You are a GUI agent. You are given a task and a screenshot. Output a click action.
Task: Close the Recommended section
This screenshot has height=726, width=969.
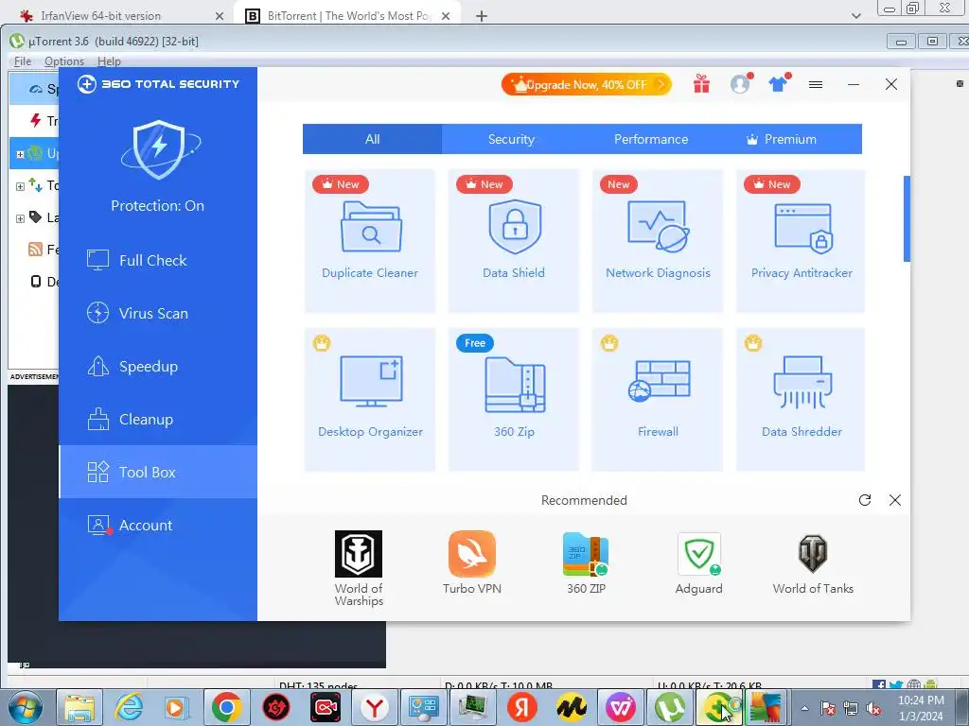[x=895, y=500]
